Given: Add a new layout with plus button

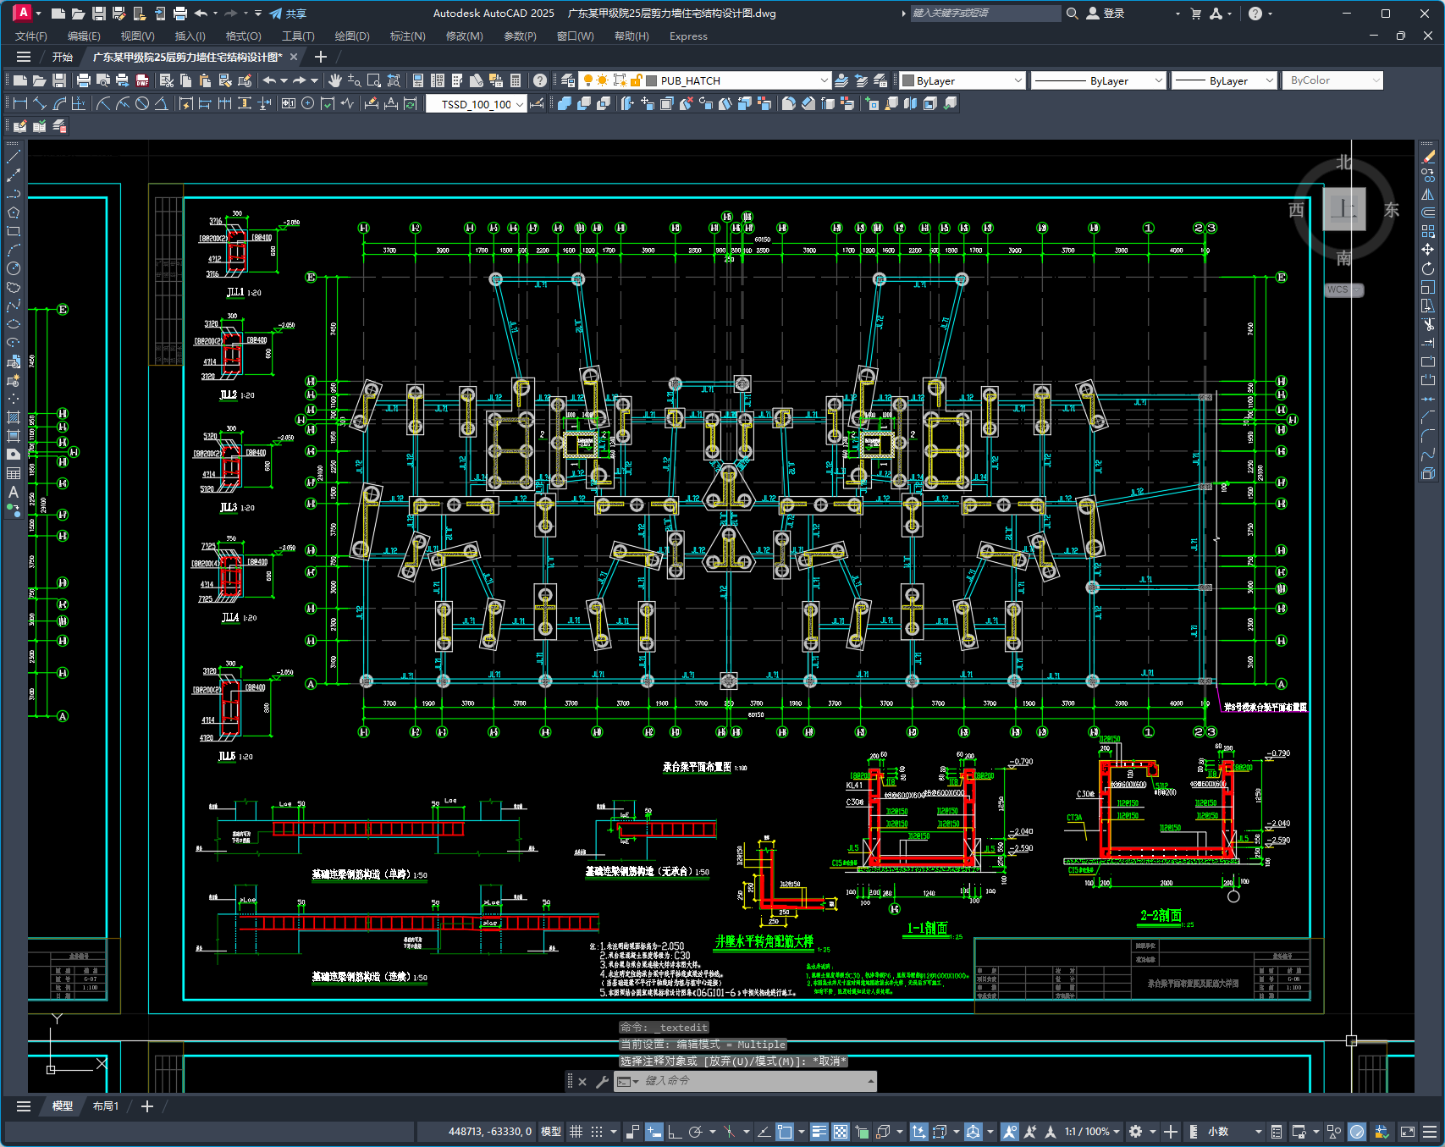Looking at the screenshot, I should click(x=146, y=1106).
